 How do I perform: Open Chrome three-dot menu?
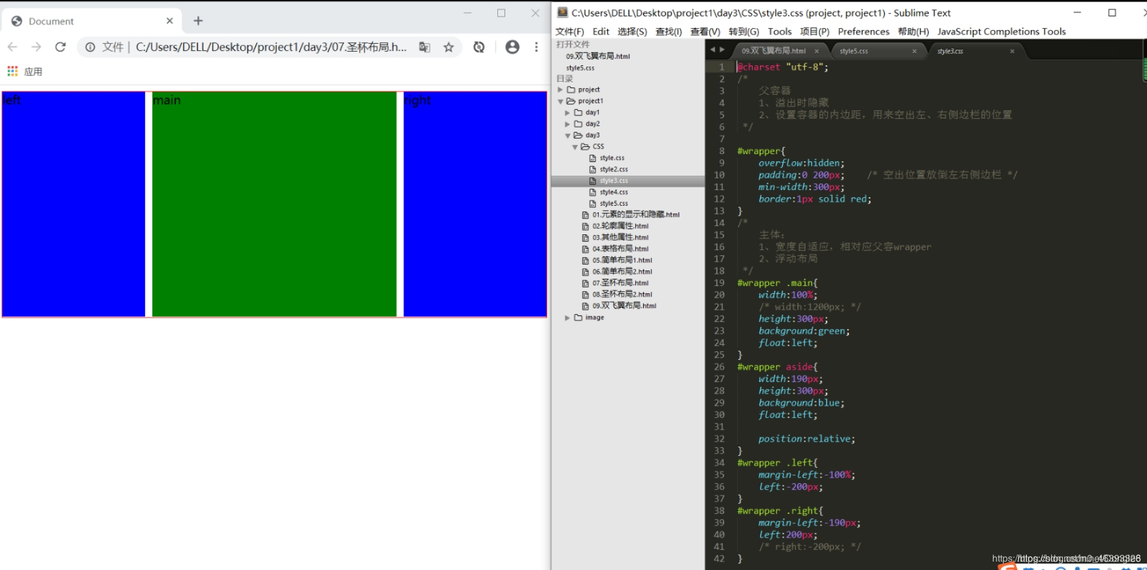pyautogui.click(x=536, y=47)
